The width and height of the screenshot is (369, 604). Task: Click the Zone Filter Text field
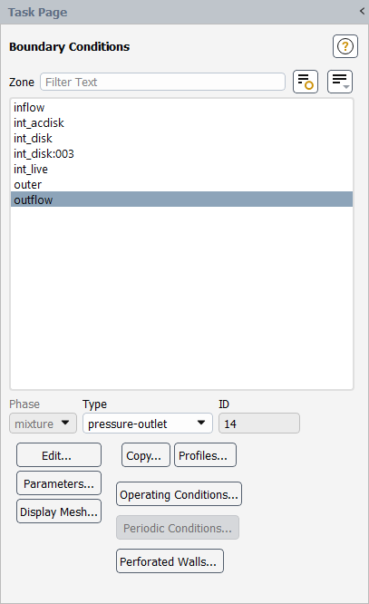pos(162,82)
